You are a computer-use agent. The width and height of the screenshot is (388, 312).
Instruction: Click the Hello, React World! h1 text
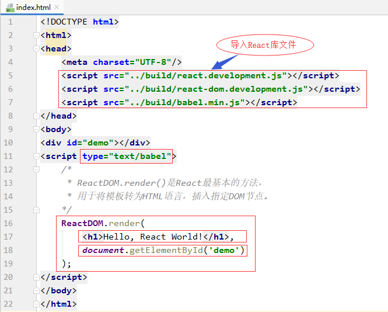[x=152, y=237]
